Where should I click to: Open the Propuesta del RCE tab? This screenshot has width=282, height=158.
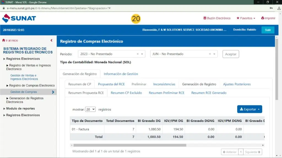coord(111,84)
